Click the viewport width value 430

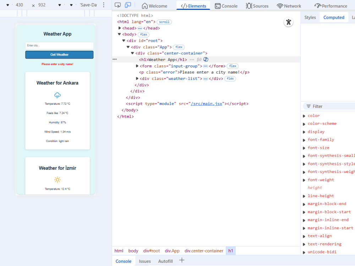19,5
